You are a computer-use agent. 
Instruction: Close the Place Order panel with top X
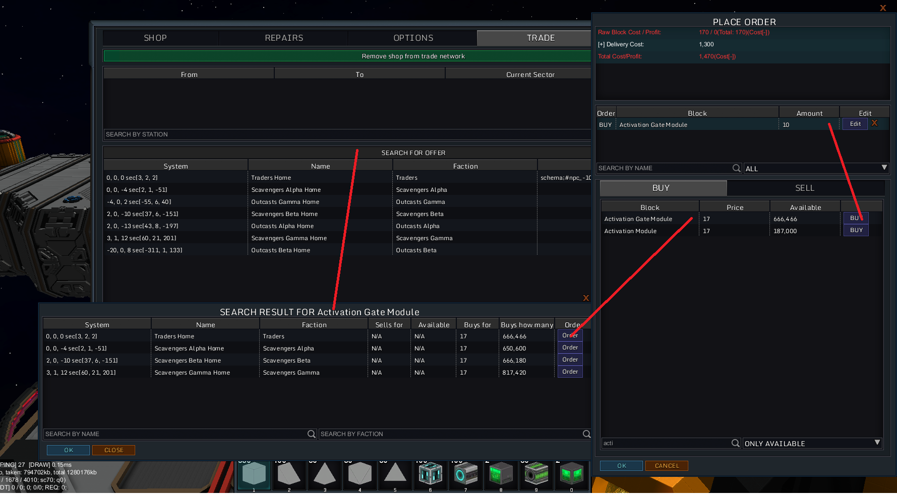point(883,8)
